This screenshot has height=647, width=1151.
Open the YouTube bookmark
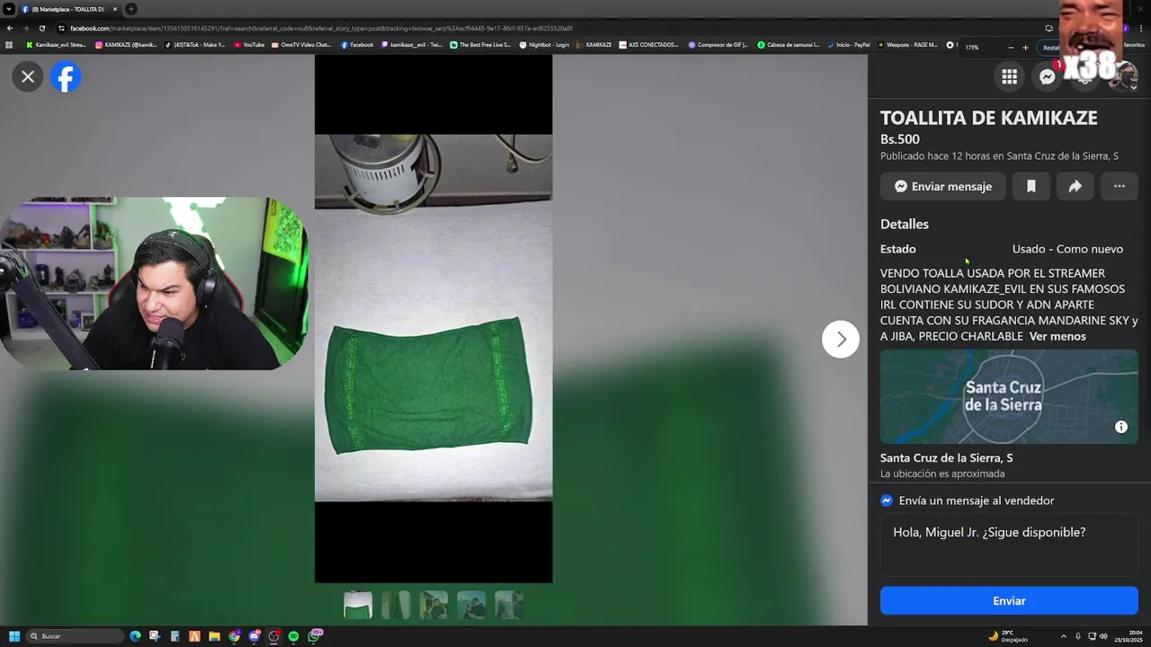[250, 45]
